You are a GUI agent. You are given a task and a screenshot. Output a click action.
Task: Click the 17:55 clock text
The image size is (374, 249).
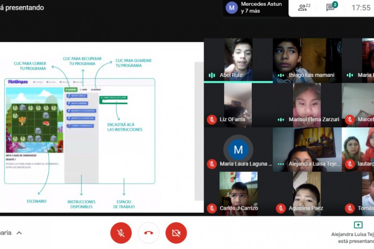click(x=361, y=7)
